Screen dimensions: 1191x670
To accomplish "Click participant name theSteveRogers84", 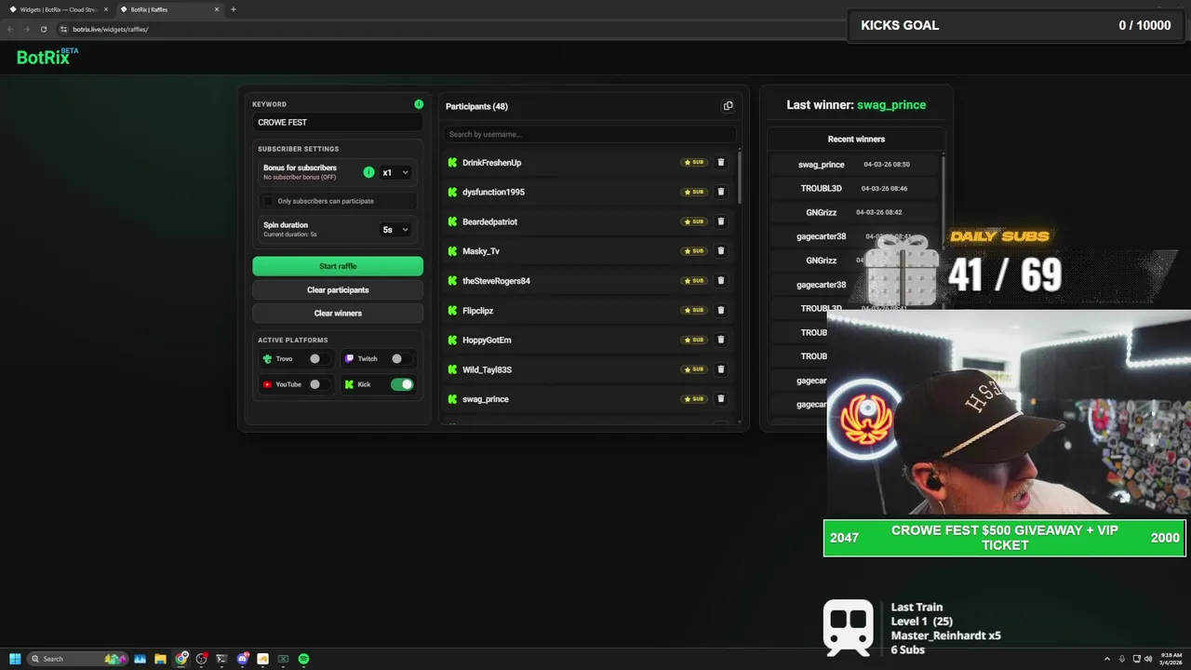I will pos(496,281).
